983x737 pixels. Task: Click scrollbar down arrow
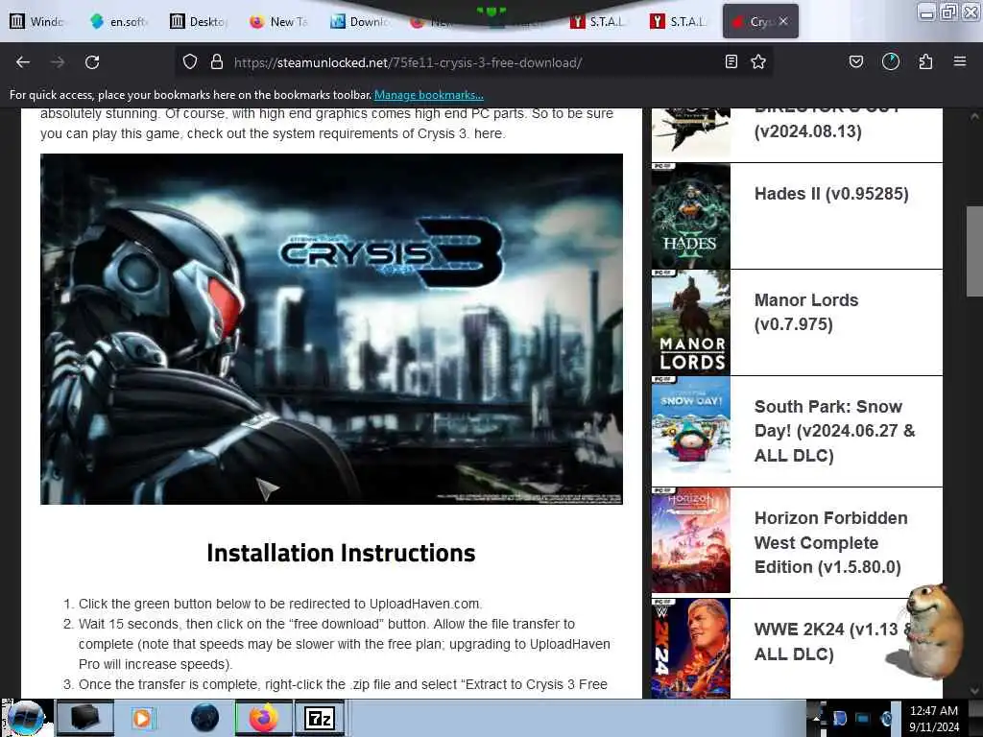coord(974,691)
